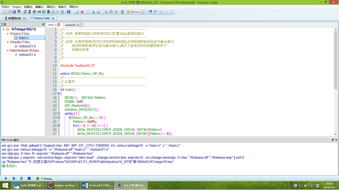Click the code editor vertical scrollbar
The width and height of the screenshot is (339, 190).
[335, 60]
